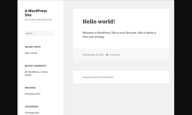The width and height of the screenshot is (192, 115).
Task: Click the Recent Posts heading
Action: pos(33,47)
